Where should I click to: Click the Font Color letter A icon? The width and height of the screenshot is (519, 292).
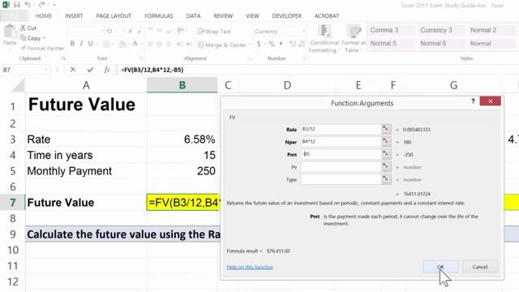coord(135,44)
